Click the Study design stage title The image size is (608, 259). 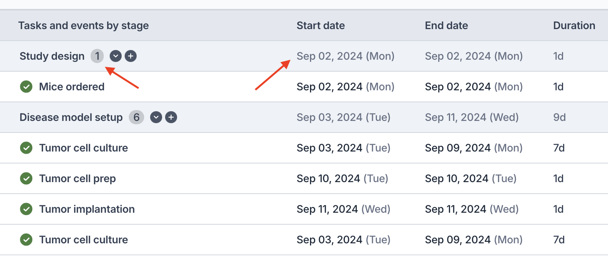pyautogui.click(x=52, y=56)
